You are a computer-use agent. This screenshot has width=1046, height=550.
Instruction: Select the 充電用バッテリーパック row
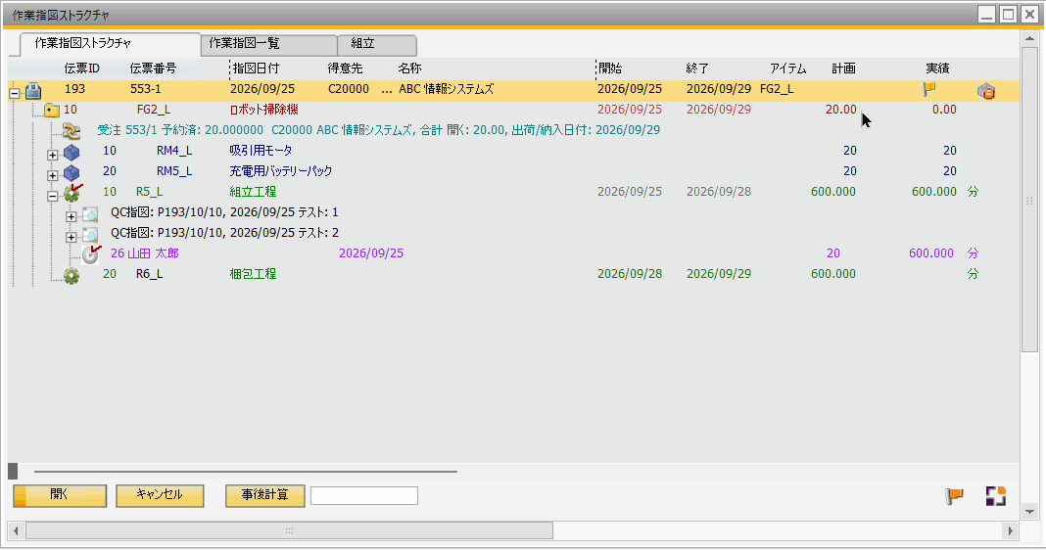[513, 172]
